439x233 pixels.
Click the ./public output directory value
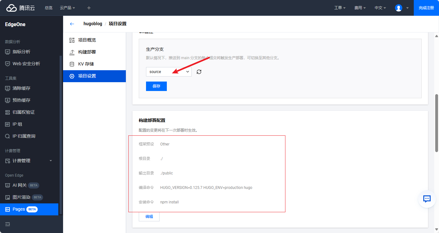[167, 173]
